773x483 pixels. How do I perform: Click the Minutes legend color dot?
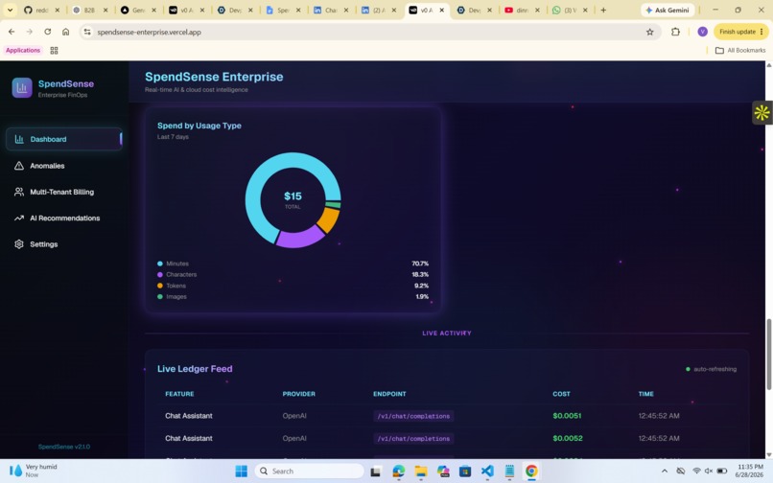coord(160,264)
